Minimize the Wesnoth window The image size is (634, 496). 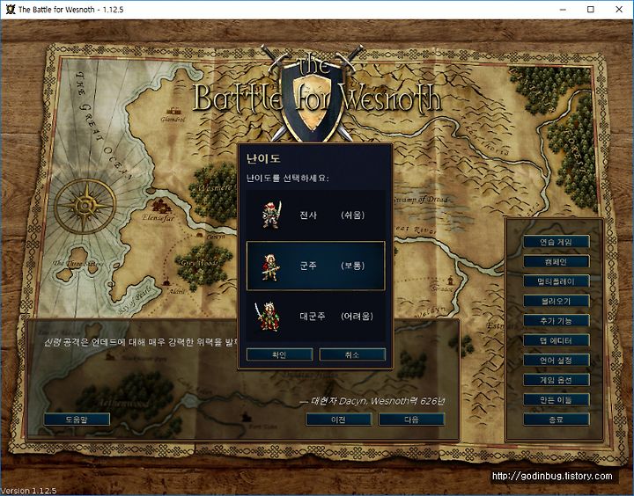click(563, 10)
